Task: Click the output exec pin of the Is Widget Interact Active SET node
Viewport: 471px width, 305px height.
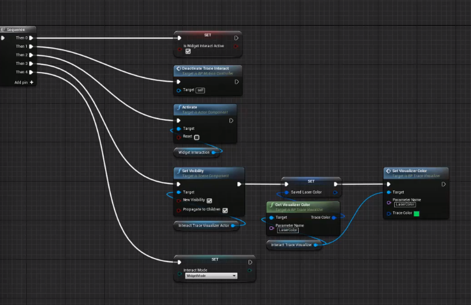Action: [237, 38]
